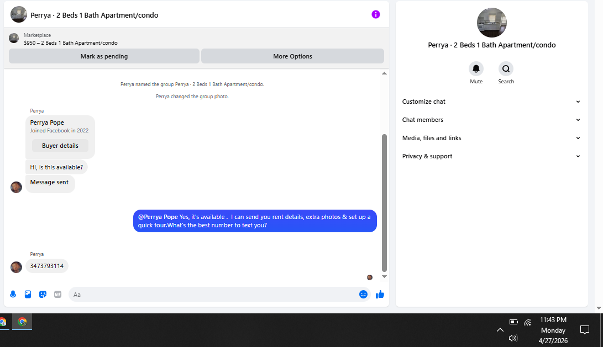Click the chat header group photo
Screen dimensions: 603x347
18,14
